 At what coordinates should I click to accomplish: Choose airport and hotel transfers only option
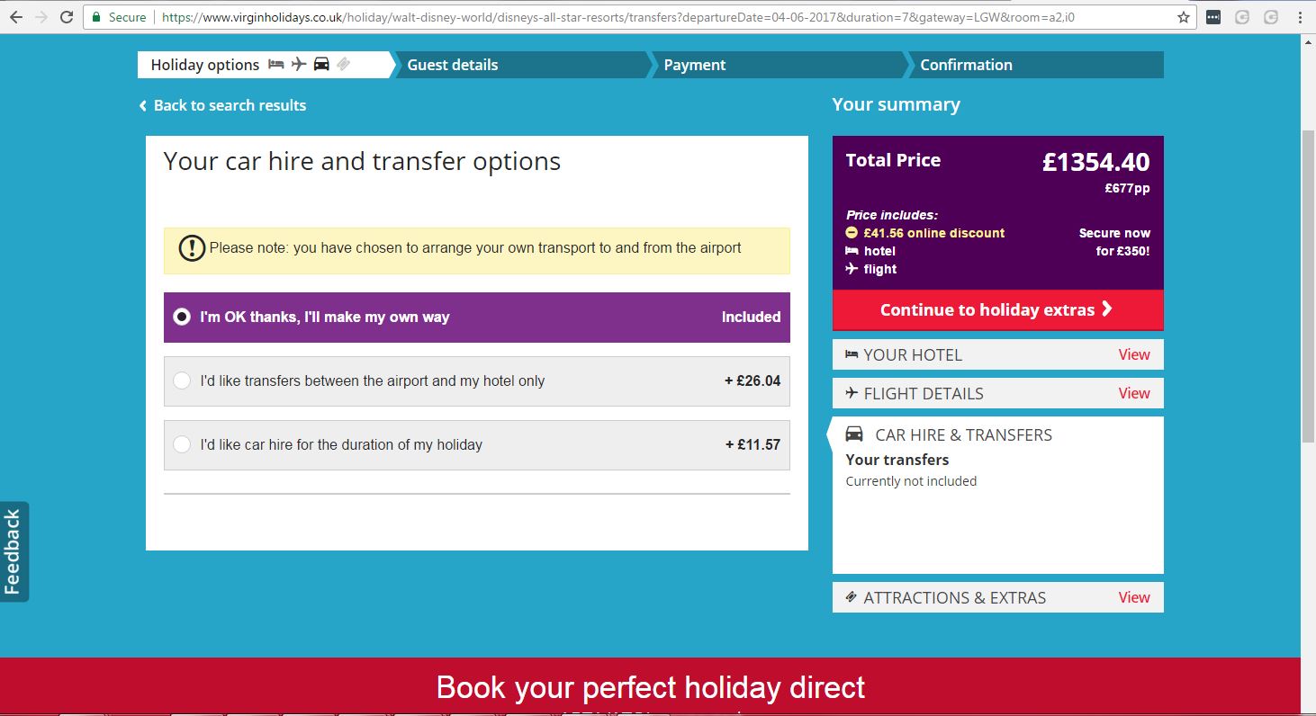click(x=182, y=380)
